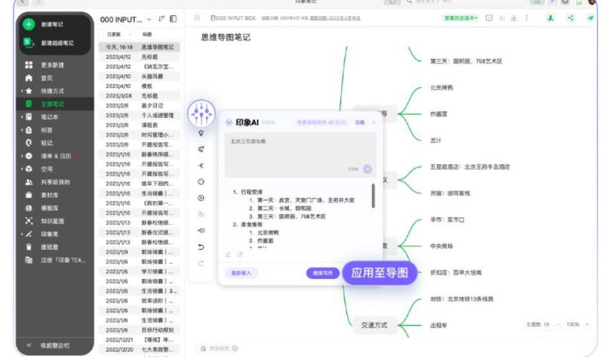Click the 应用至导图 button
This screenshot has width=606, height=357.
[x=379, y=273]
